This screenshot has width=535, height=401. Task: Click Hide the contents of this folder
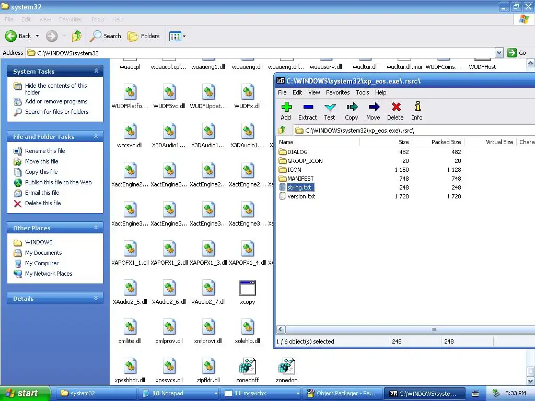(56, 89)
